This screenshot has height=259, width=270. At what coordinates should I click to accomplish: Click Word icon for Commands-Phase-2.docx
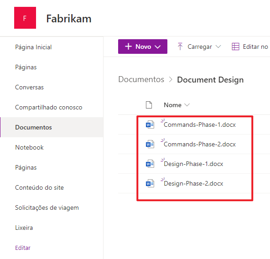point(150,144)
